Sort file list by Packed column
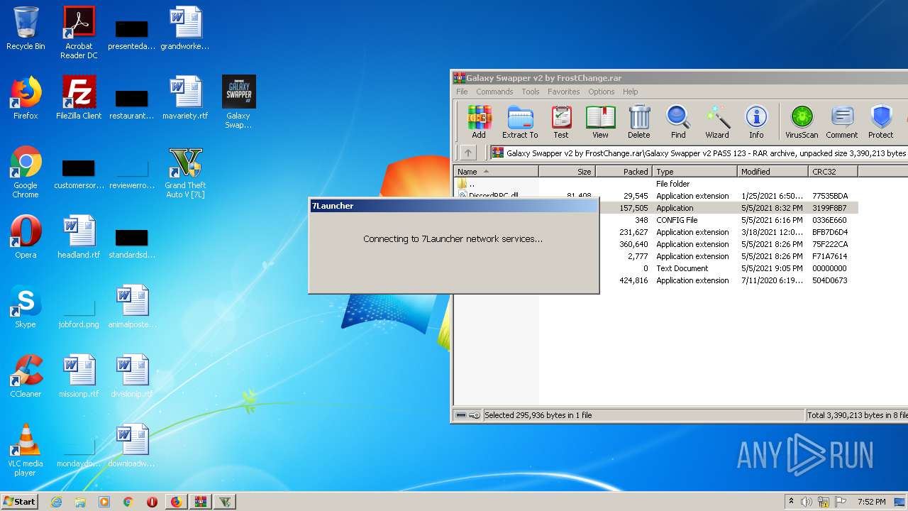This screenshot has height=511, width=908. (x=624, y=172)
